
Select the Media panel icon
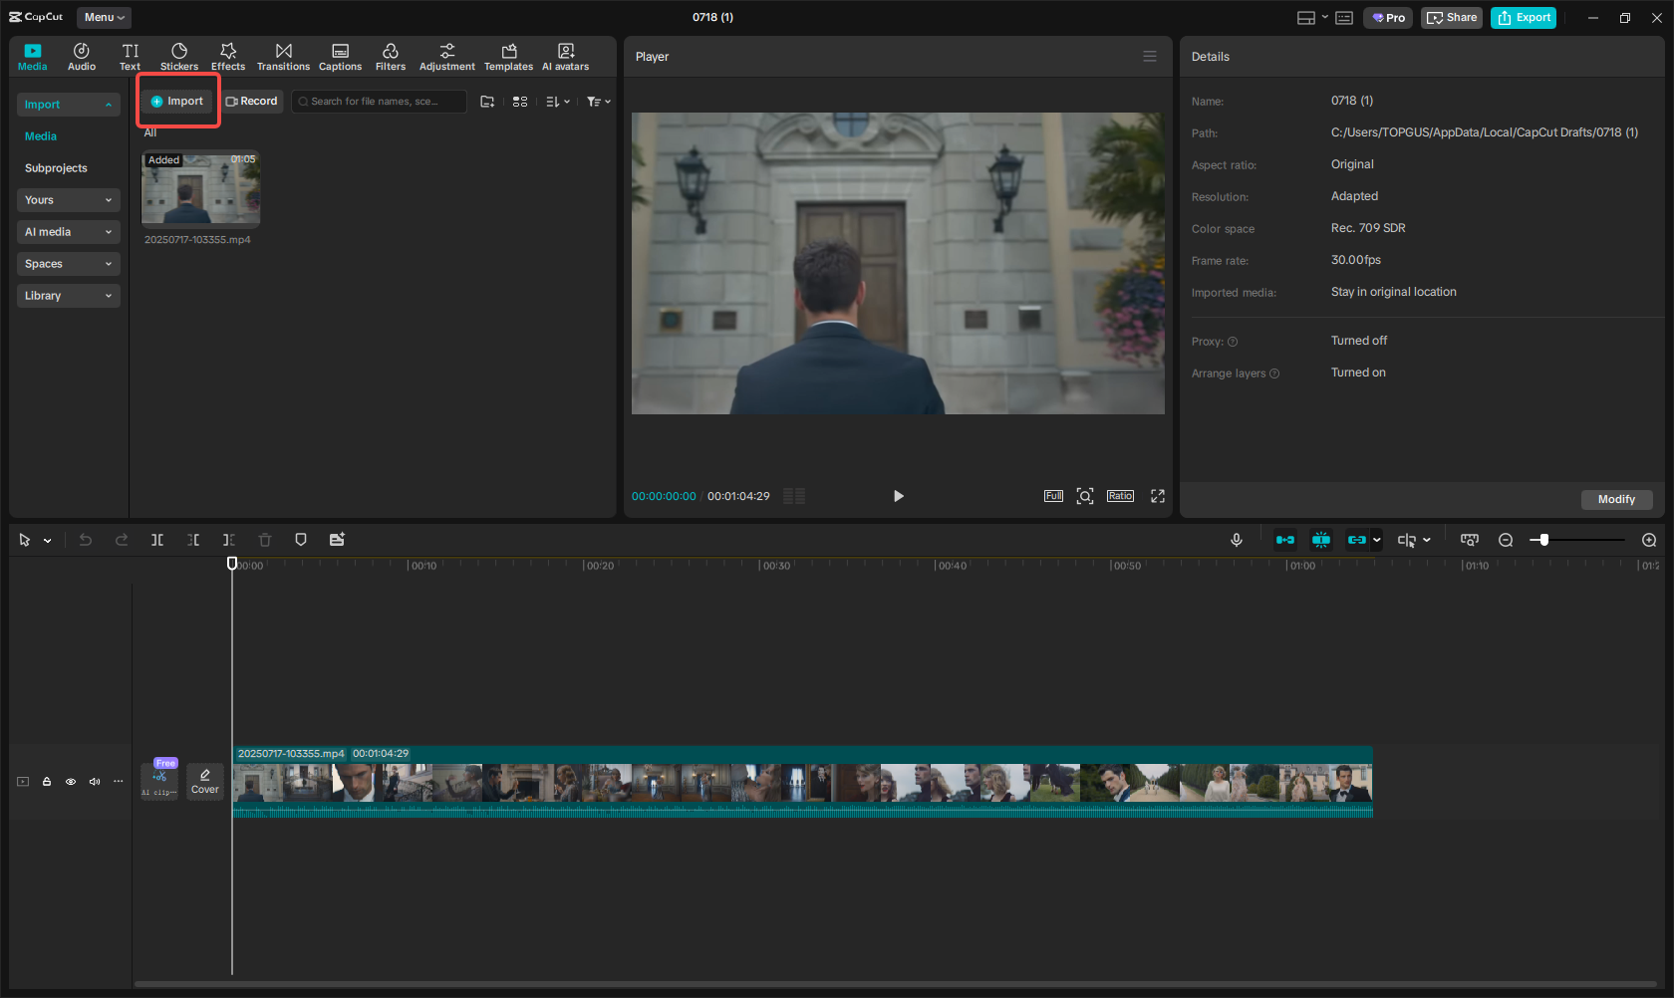pos(33,57)
